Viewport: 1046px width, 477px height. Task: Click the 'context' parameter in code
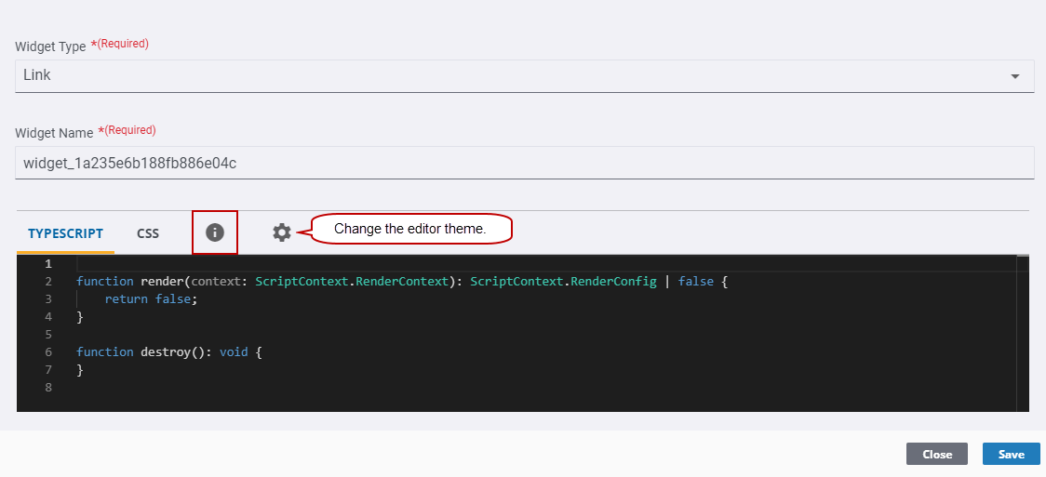(x=216, y=281)
